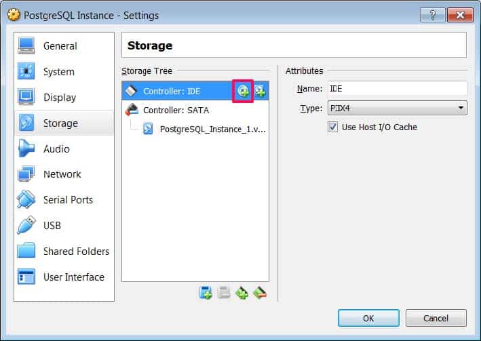Screen dimensions: 481x341
Task: Click the System chip icon
Action: [26, 71]
